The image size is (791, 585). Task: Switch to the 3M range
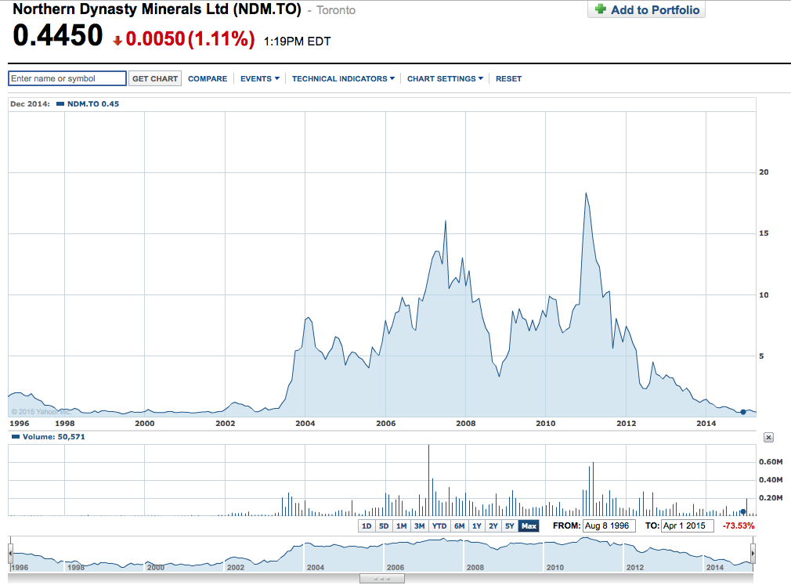tap(420, 526)
